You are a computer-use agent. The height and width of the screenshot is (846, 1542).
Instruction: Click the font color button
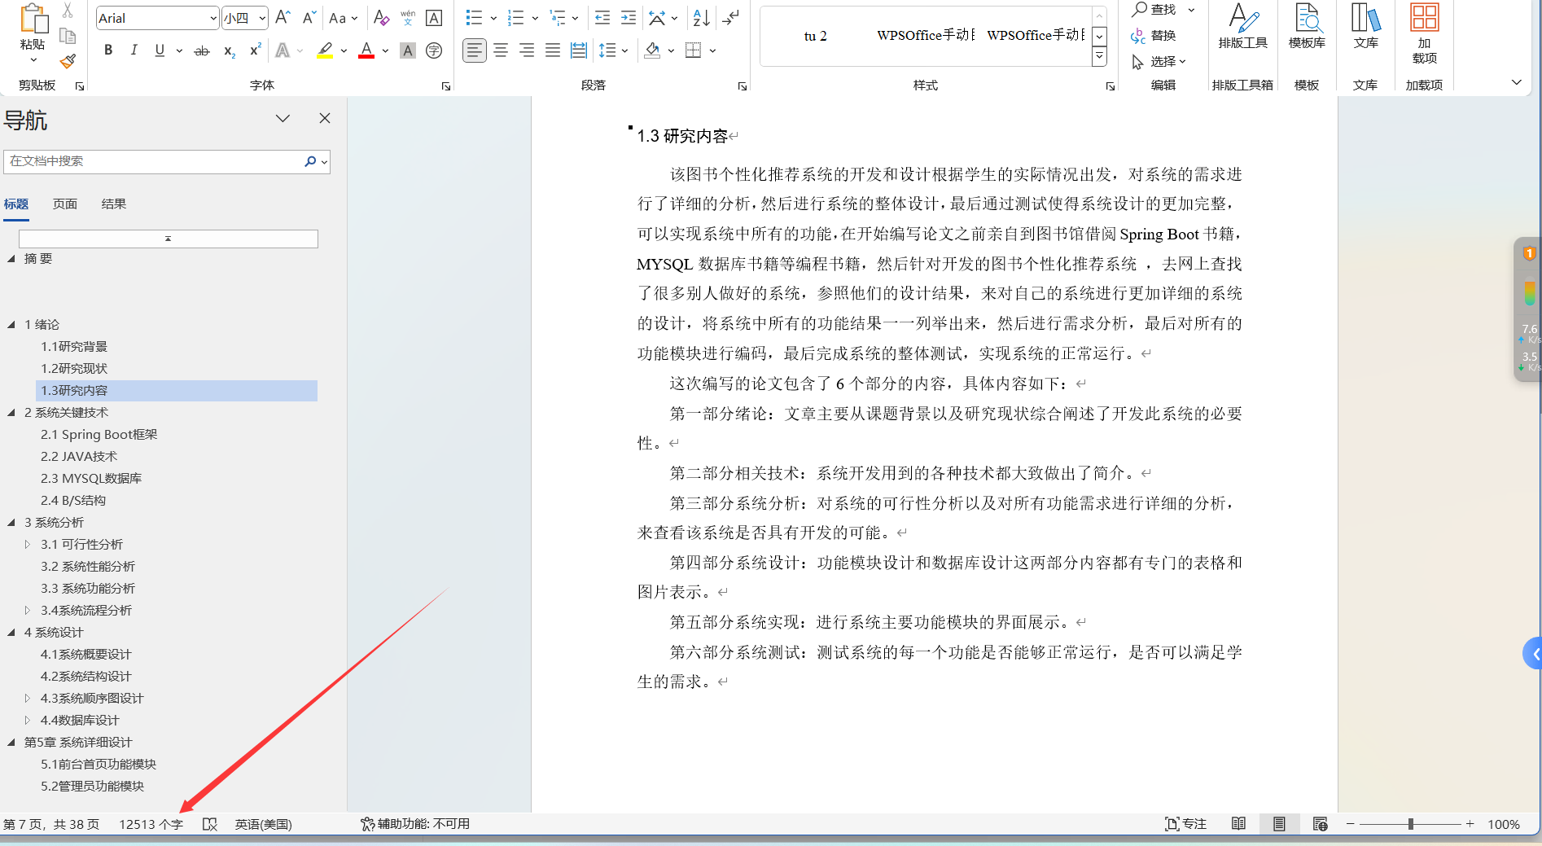click(366, 50)
